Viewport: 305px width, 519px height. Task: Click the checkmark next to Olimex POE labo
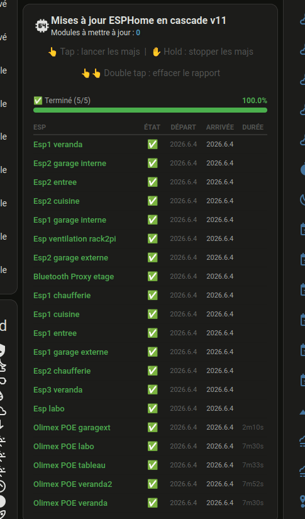[152, 446]
